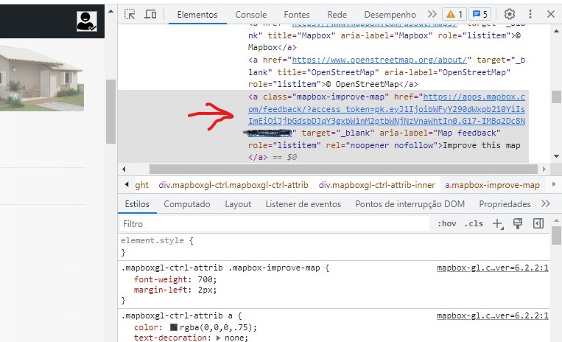Open DevTools settings gear
This screenshot has height=342, width=562.
point(509,14)
